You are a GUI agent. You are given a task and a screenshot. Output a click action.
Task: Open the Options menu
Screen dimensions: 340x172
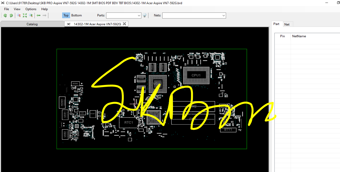tap(31, 9)
